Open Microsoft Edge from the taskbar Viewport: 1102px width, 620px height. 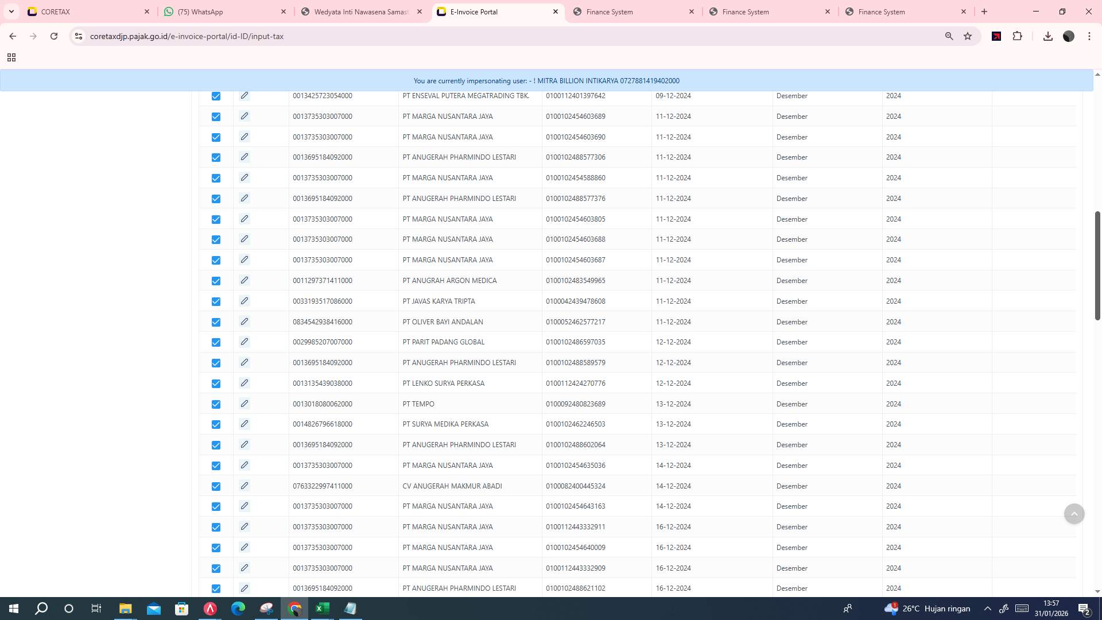pos(238,609)
